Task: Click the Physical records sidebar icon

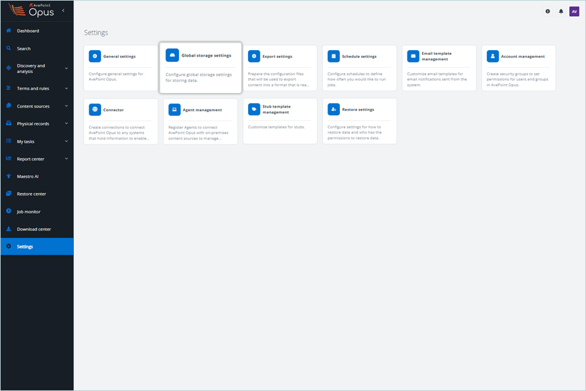Action: (x=8, y=123)
